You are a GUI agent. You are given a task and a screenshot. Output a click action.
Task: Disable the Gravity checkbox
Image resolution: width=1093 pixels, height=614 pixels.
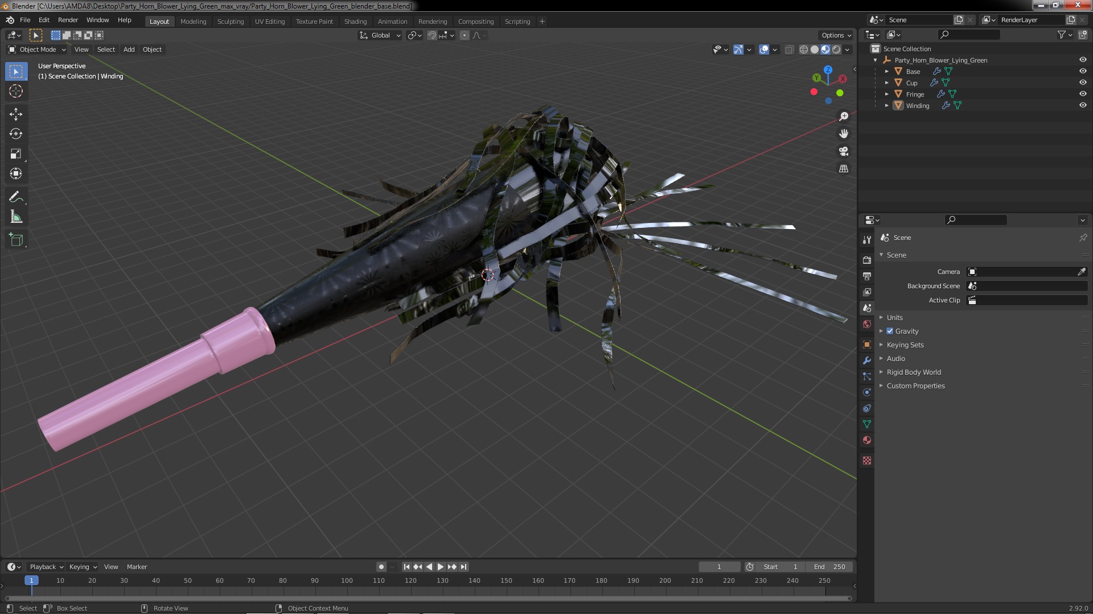click(890, 331)
